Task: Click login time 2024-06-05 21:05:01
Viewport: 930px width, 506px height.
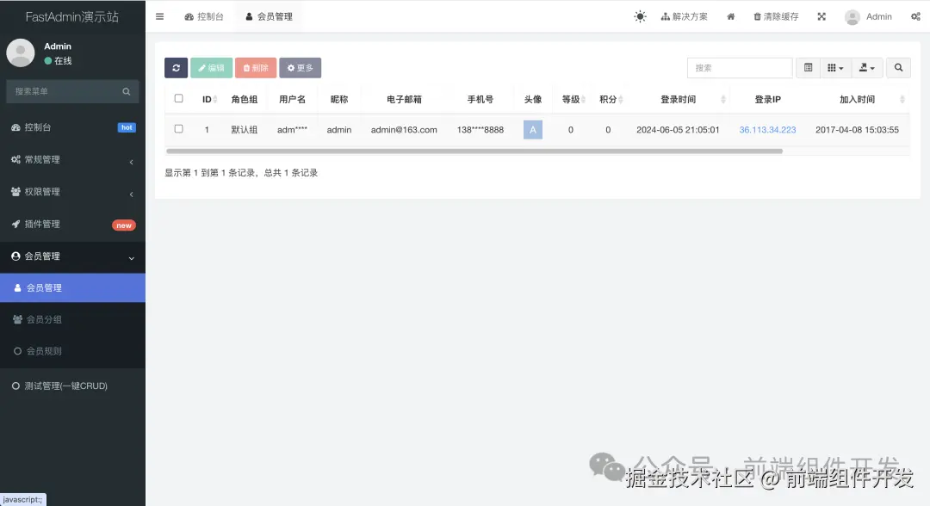Action: pos(678,130)
